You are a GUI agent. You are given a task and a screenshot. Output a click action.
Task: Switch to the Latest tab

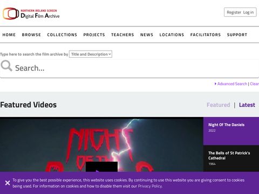pyautogui.click(x=247, y=105)
